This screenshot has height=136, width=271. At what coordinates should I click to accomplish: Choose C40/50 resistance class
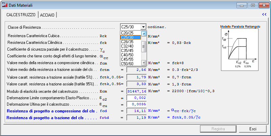click(130, 55)
